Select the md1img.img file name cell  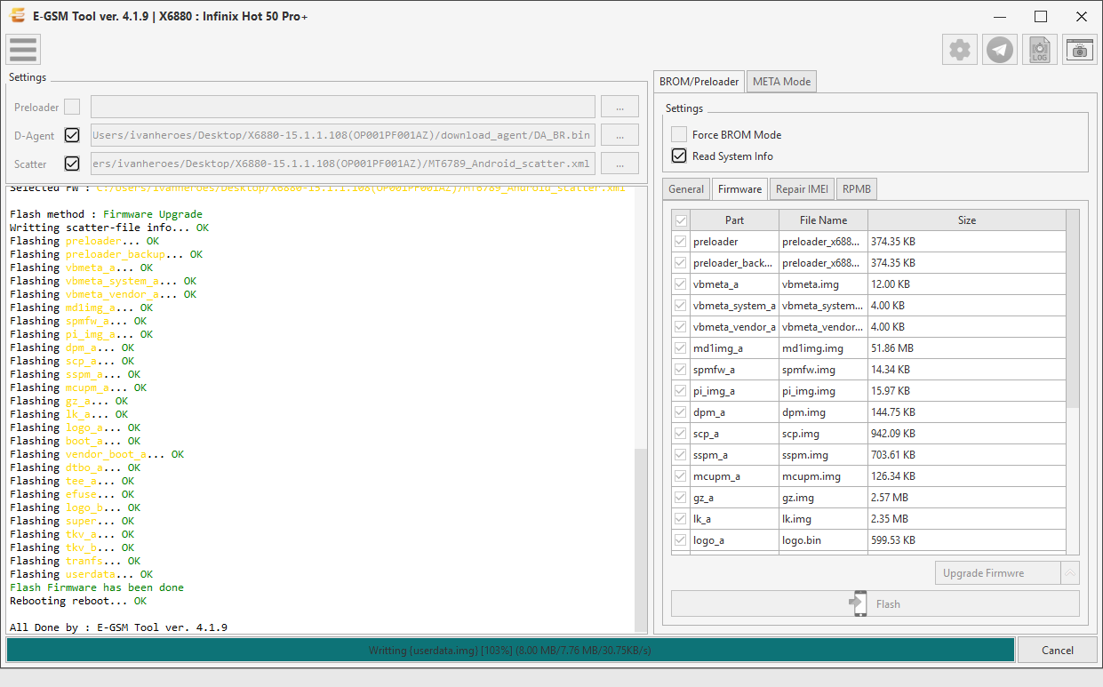tap(823, 348)
